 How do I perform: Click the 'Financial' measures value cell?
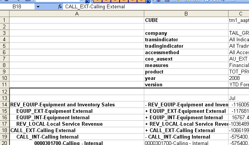coord(239,65)
